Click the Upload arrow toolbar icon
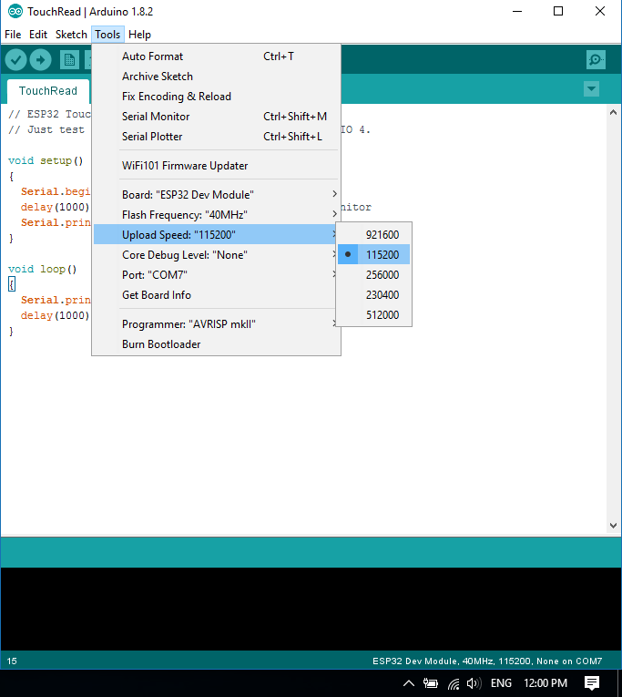622x697 pixels. 41,60
